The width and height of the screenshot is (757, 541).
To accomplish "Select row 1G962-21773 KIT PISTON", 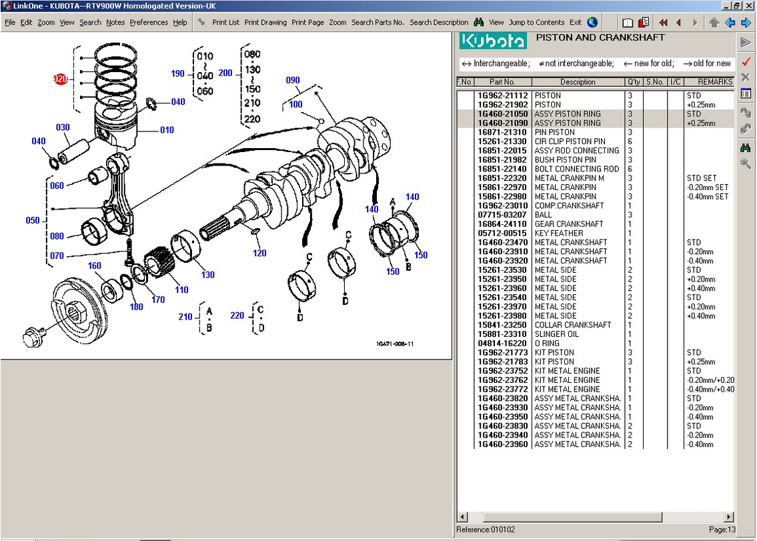I will pyautogui.click(x=596, y=353).
